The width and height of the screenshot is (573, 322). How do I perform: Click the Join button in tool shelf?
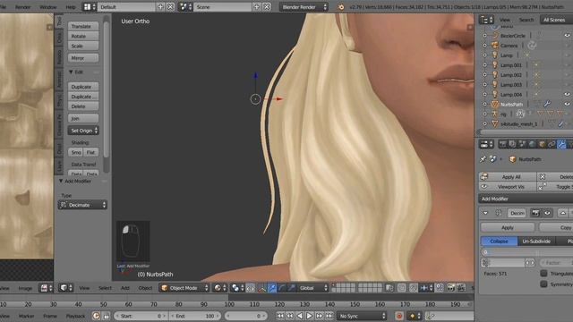tap(83, 118)
